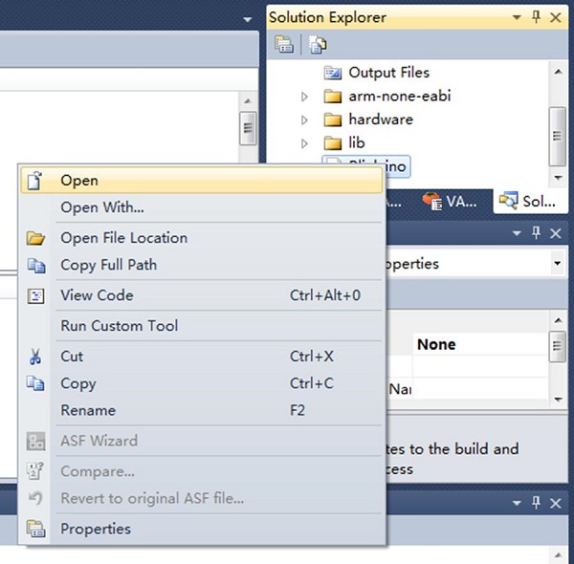Viewport: 574px width, 564px height.
Task: Expand the lib folder node
Action: pos(305,143)
